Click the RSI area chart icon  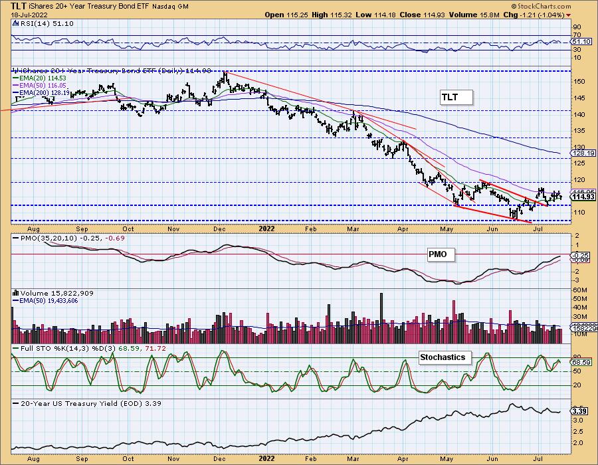pos(15,24)
